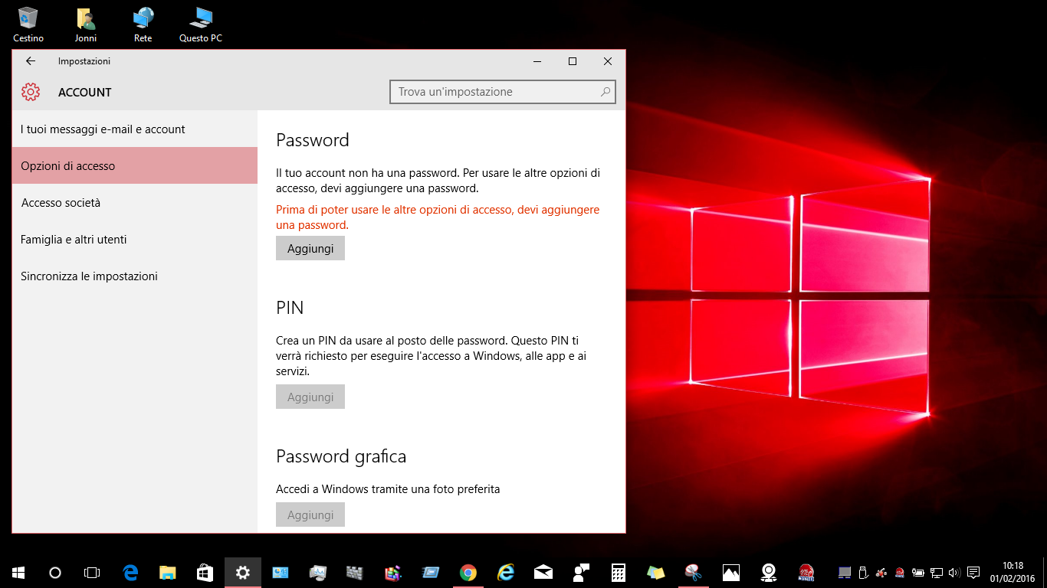Launch the Snipping Tool from the taskbar

click(x=691, y=572)
